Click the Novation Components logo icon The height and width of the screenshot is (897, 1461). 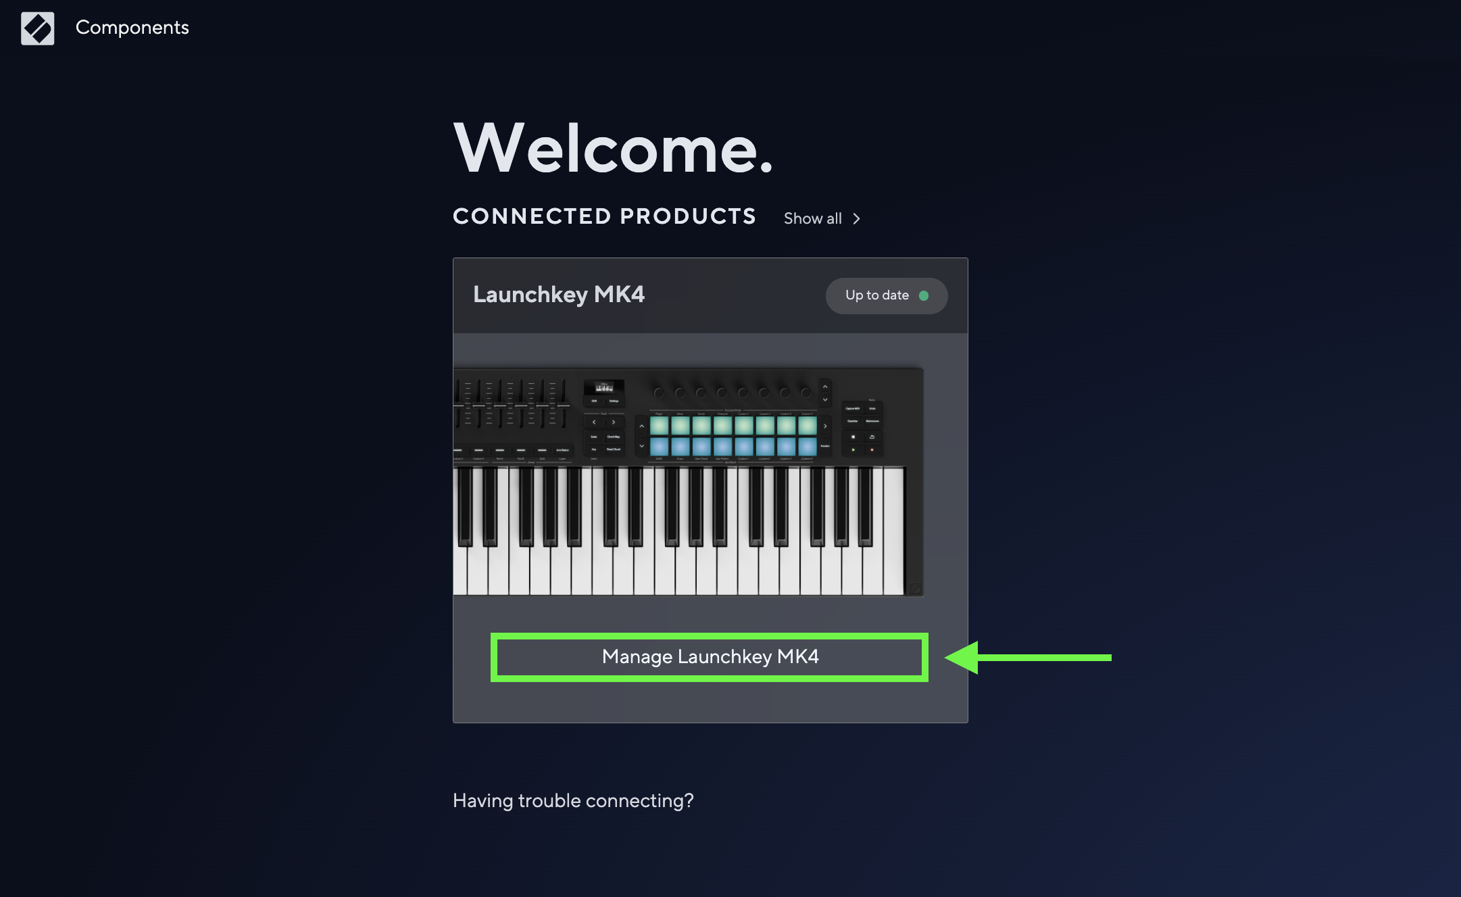click(38, 28)
